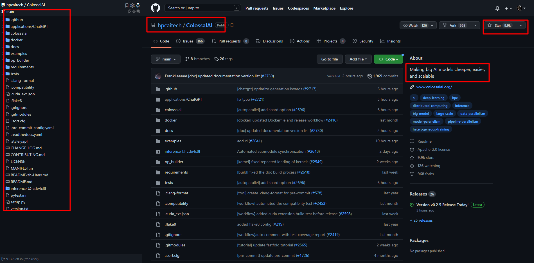Image resolution: width=534 pixels, height=263 pixels.
Task: Open Version v0.2.5 Release Today! link
Action: click(442, 205)
